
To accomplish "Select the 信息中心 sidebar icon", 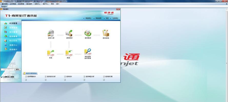I will point(6,45).
